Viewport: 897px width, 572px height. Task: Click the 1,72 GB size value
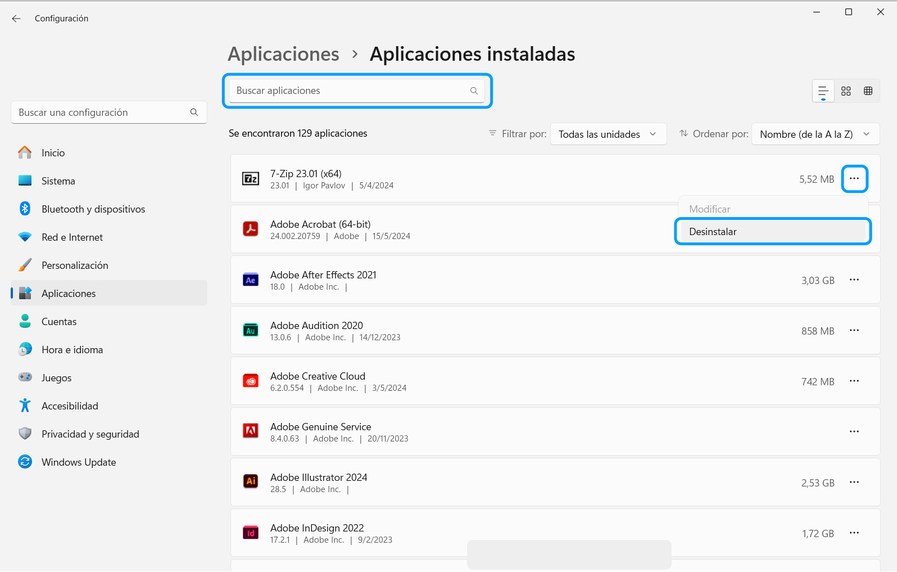818,534
